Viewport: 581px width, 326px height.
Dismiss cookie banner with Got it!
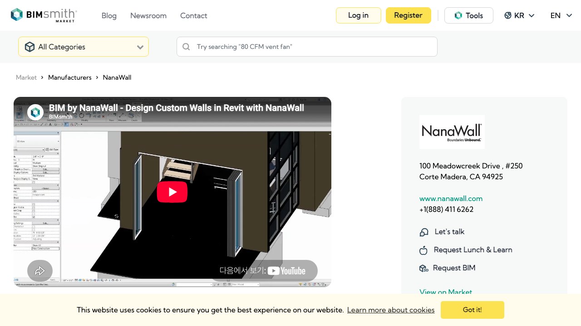pyautogui.click(x=473, y=310)
